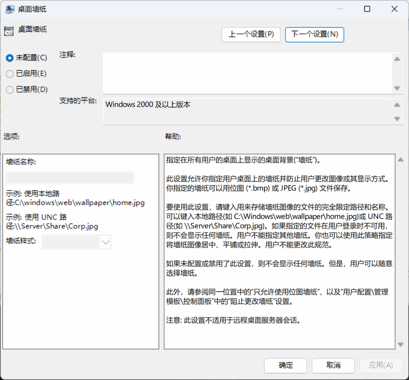This screenshot has height=380, width=409.
Task: Select the 已启用 radio button
Action: point(10,74)
